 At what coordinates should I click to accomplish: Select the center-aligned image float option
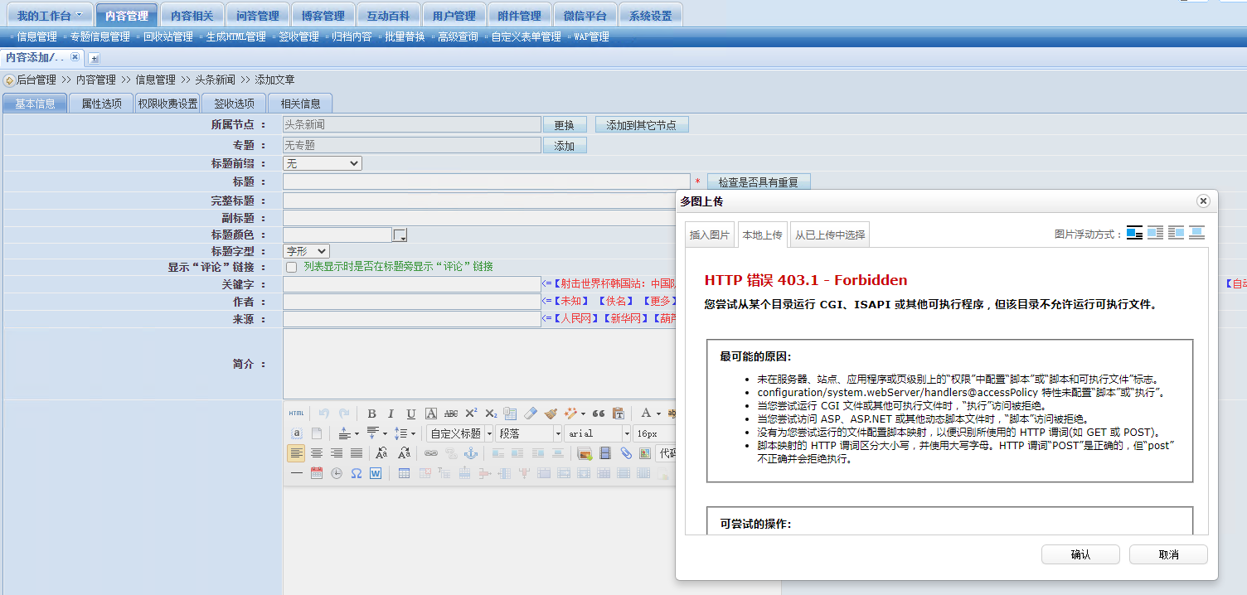click(1196, 233)
